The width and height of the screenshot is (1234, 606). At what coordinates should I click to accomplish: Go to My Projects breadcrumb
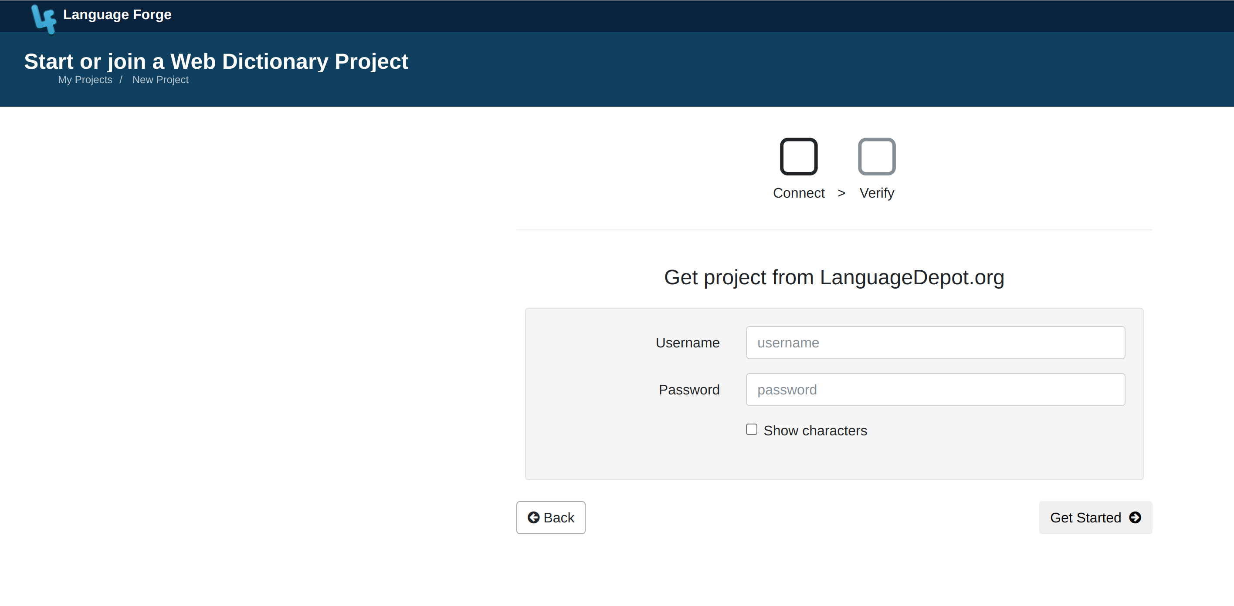(x=85, y=80)
